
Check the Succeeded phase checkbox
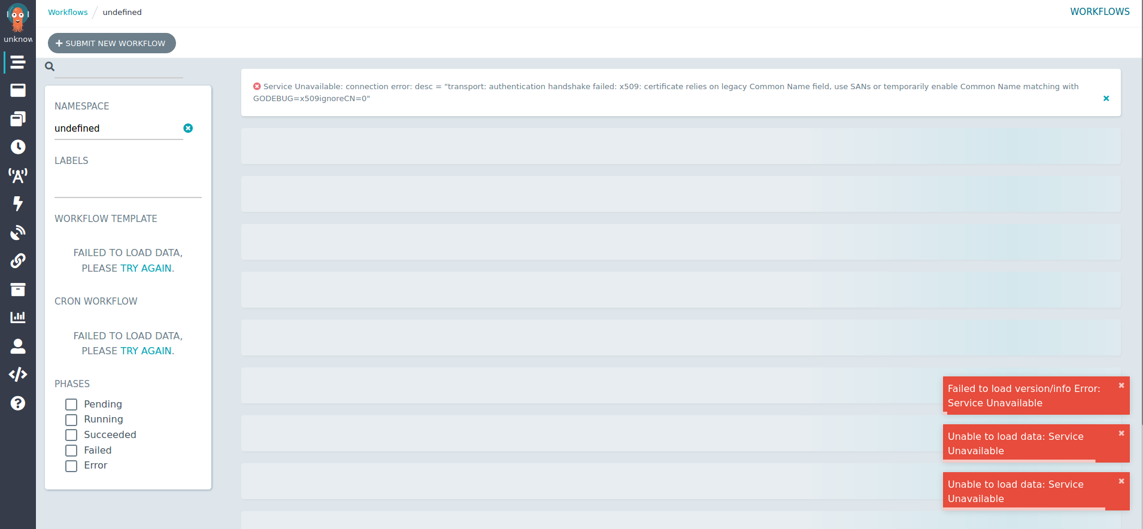pos(71,435)
